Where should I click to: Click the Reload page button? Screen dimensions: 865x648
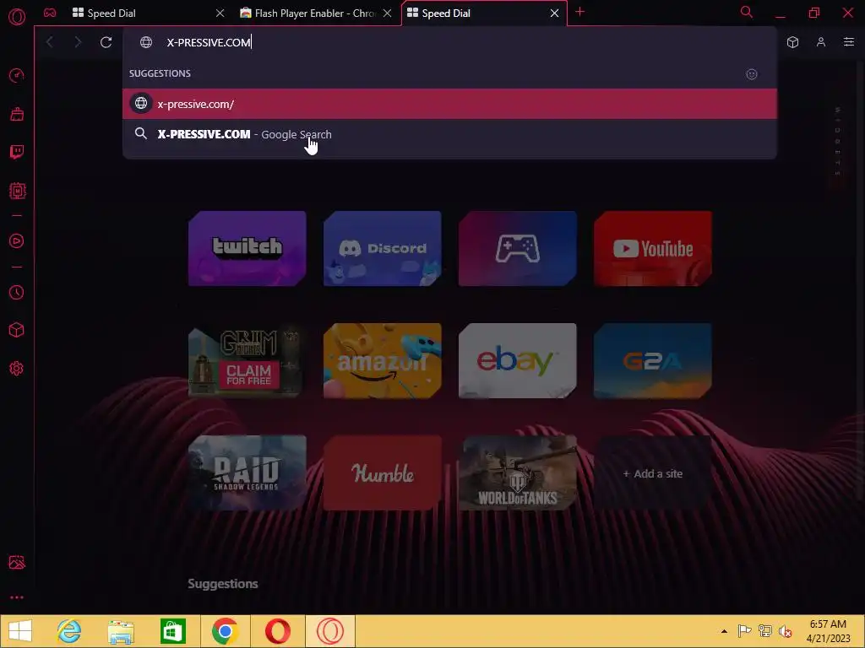pyautogui.click(x=106, y=42)
